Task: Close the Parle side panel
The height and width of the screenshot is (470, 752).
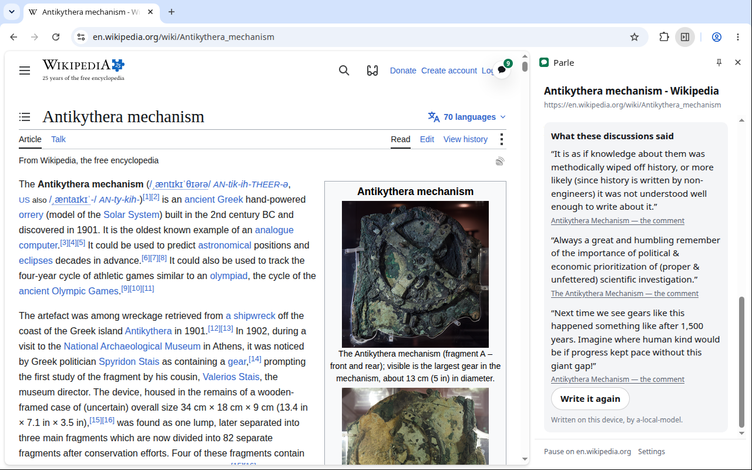Action: [738, 62]
